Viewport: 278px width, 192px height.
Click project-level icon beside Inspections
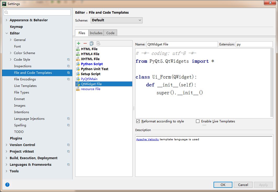68,66
